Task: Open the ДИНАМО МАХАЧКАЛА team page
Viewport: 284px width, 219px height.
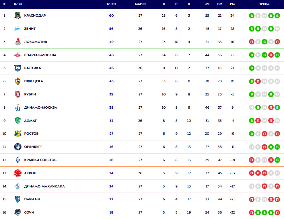Action: 44,186
